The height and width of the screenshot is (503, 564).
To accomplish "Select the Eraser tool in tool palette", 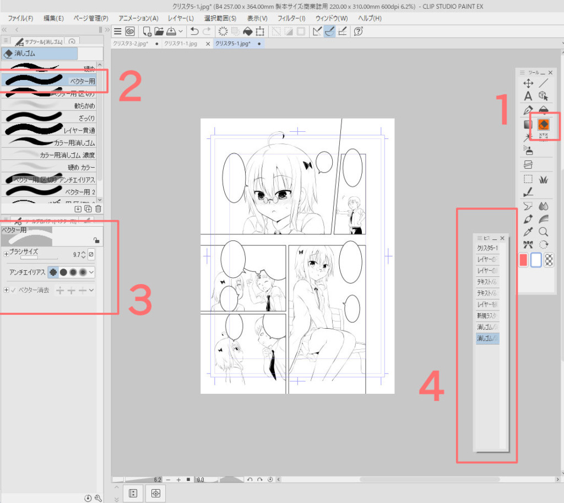I will pyautogui.click(x=543, y=125).
